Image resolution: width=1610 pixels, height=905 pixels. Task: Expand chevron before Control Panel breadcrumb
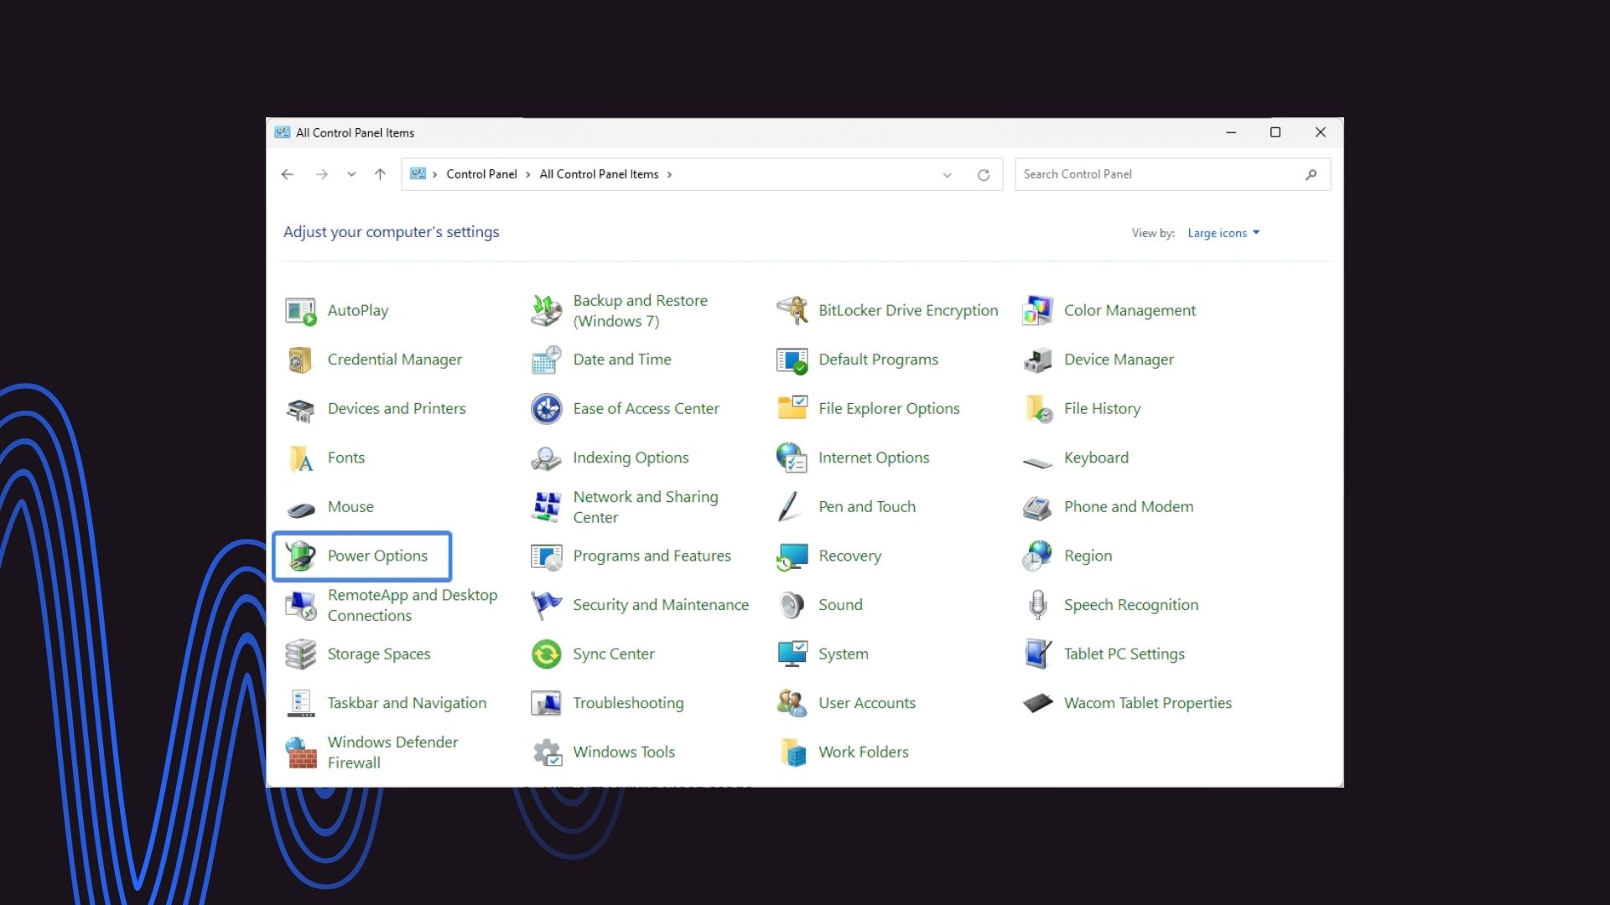point(434,174)
